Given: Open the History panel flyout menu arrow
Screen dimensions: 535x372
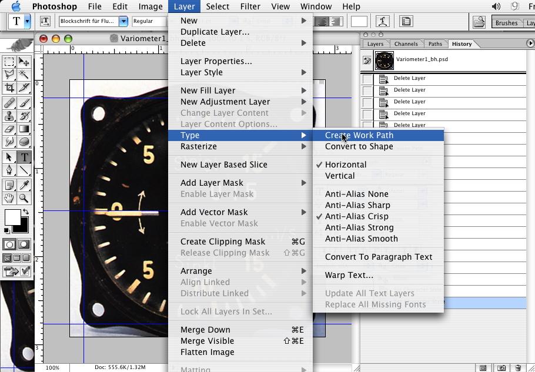Looking at the screenshot, I should (x=530, y=43).
